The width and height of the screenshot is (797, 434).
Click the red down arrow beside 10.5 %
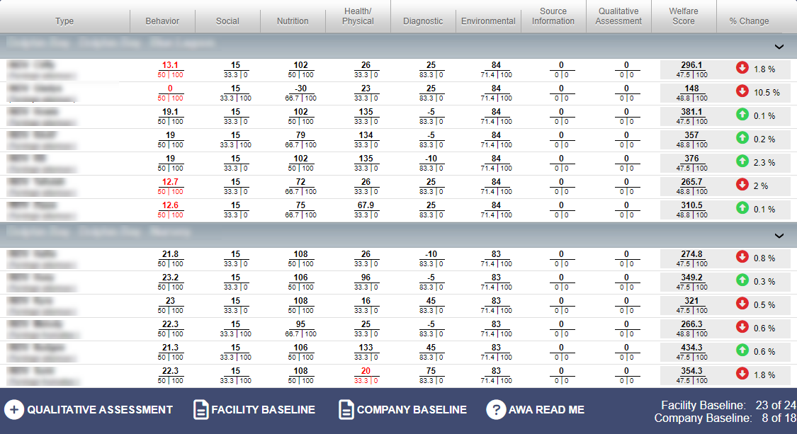point(742,91)
